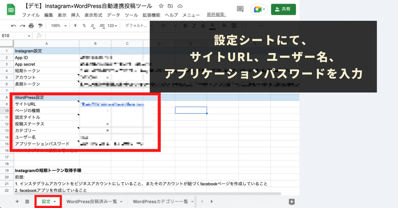Switch to the WordPress投稿済み一覧 tab
398x208 pixels.
(x=92, y=201)
